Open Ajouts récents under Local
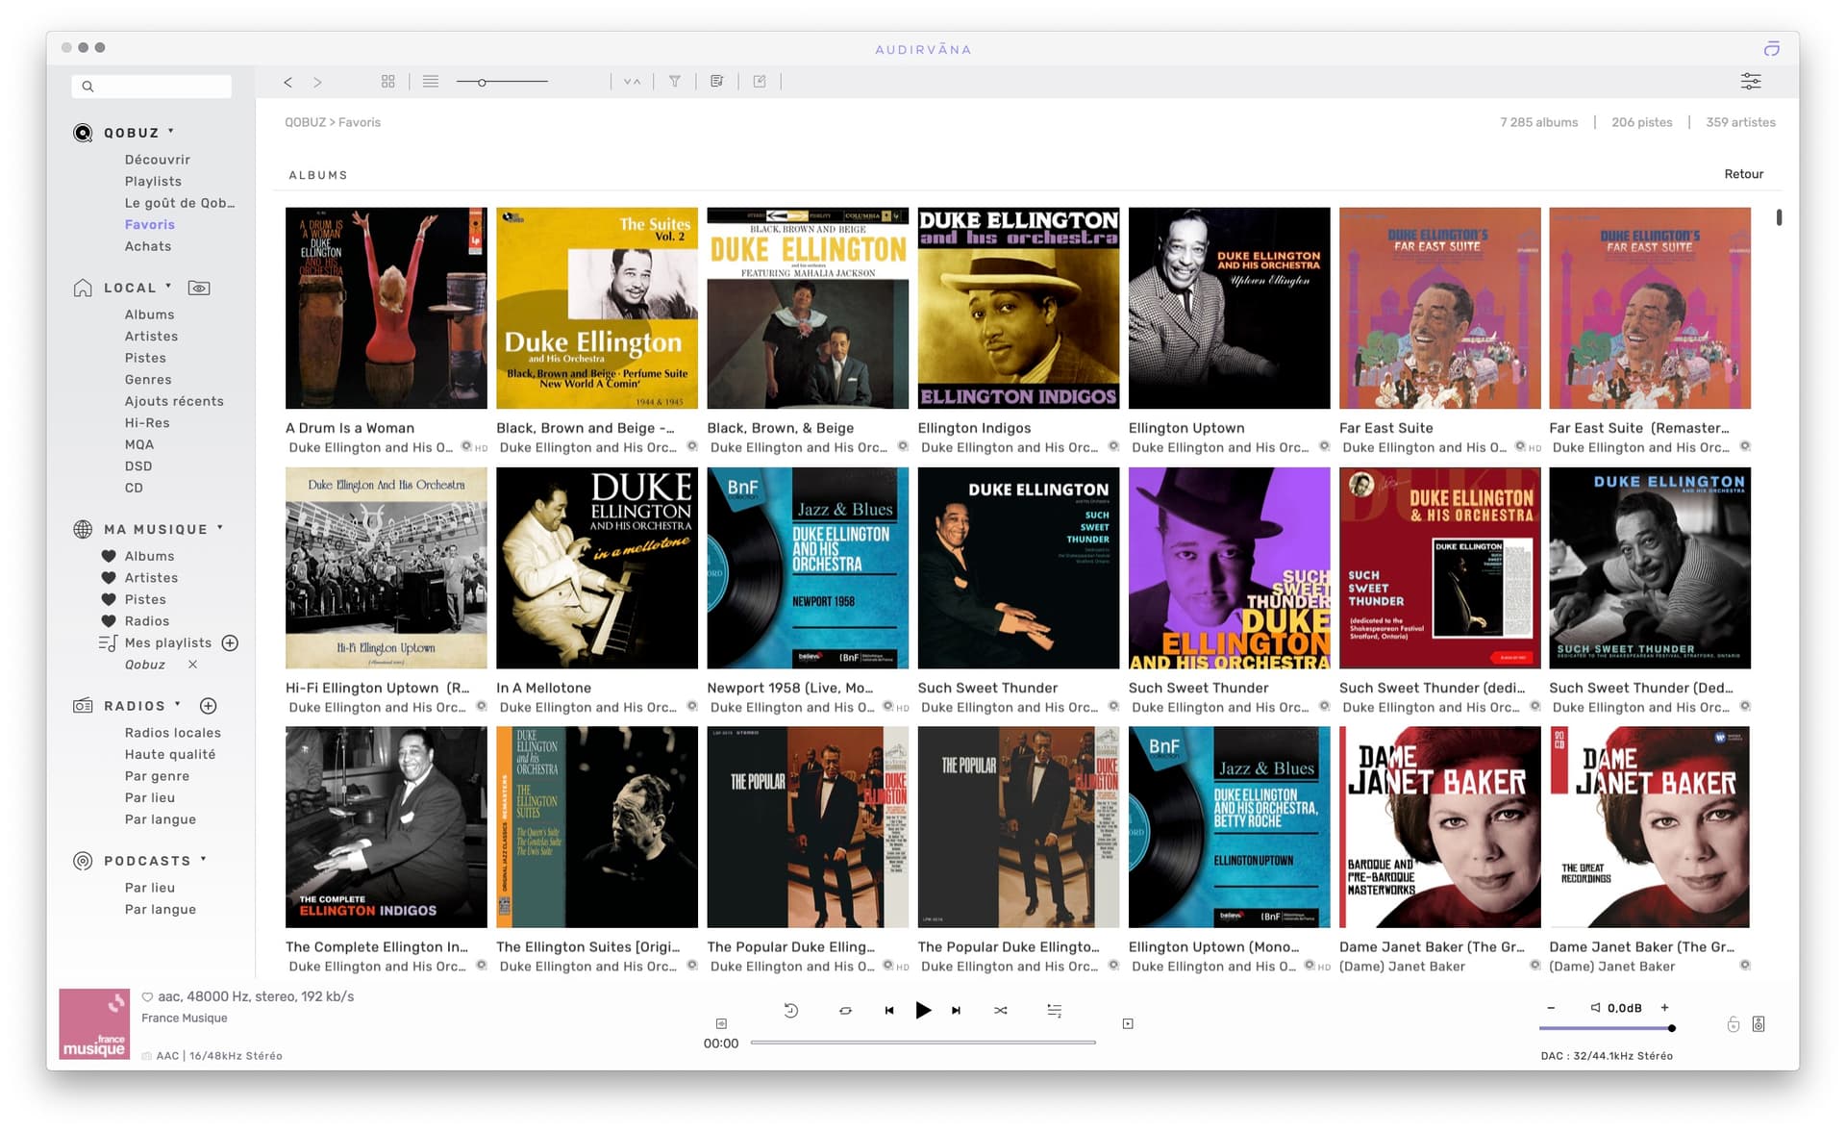Image resolution: width=1846 pixels, height=1132 pixels. tap(174, 401)
